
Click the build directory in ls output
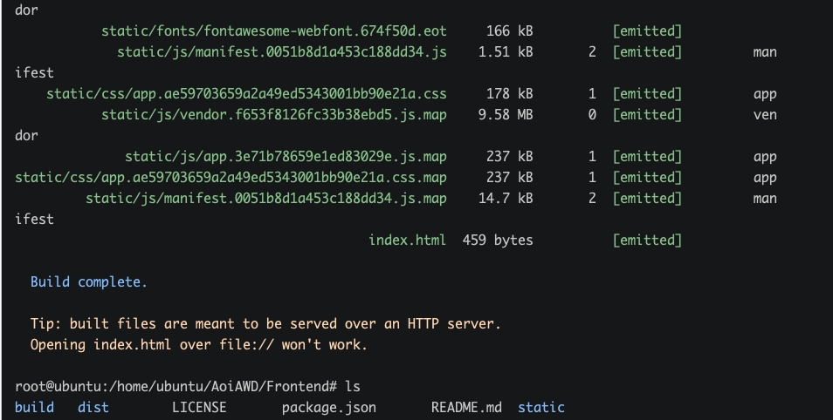tap(34, 407)
